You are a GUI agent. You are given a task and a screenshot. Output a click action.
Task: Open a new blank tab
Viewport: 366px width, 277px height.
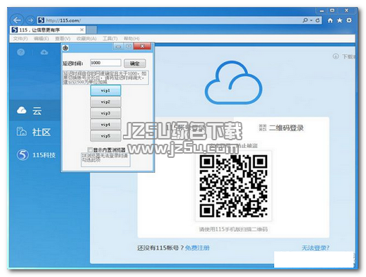(92, 30)
